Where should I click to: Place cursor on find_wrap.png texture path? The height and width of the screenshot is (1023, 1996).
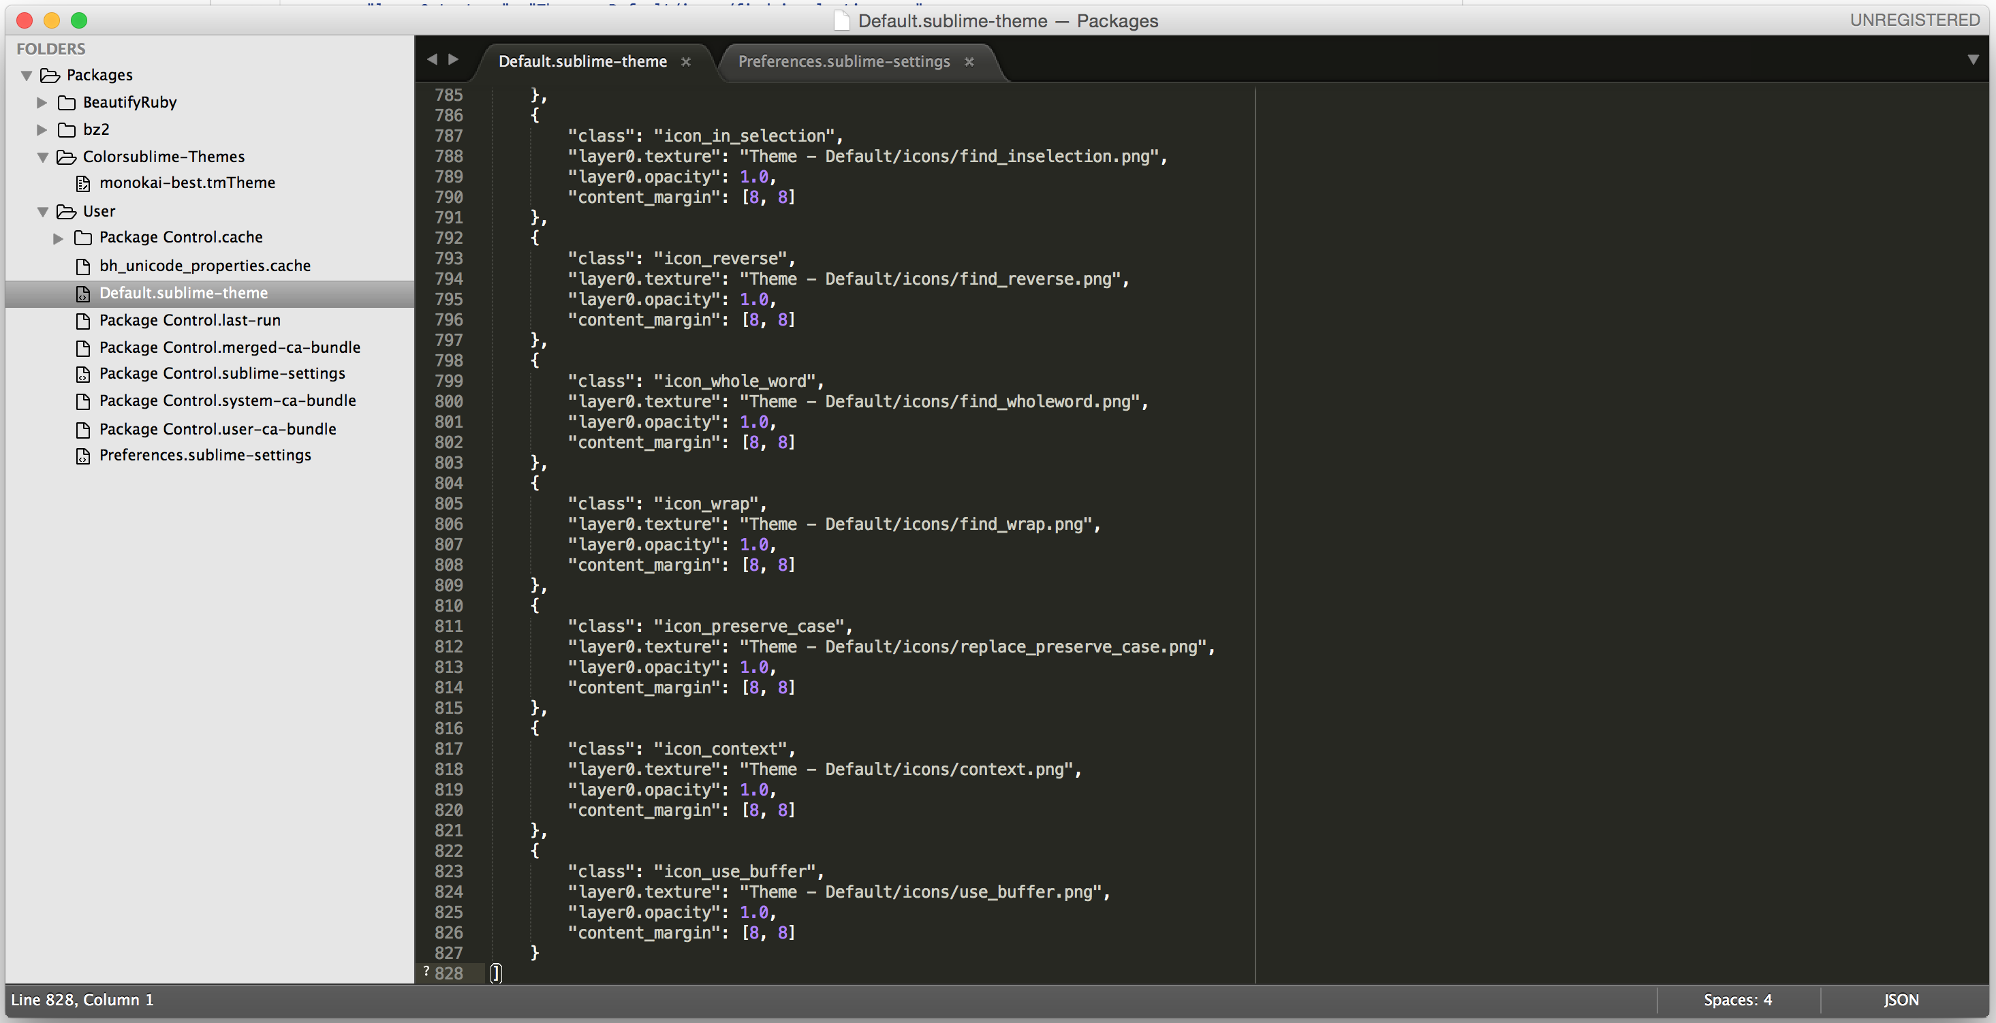click(1021, 524)
